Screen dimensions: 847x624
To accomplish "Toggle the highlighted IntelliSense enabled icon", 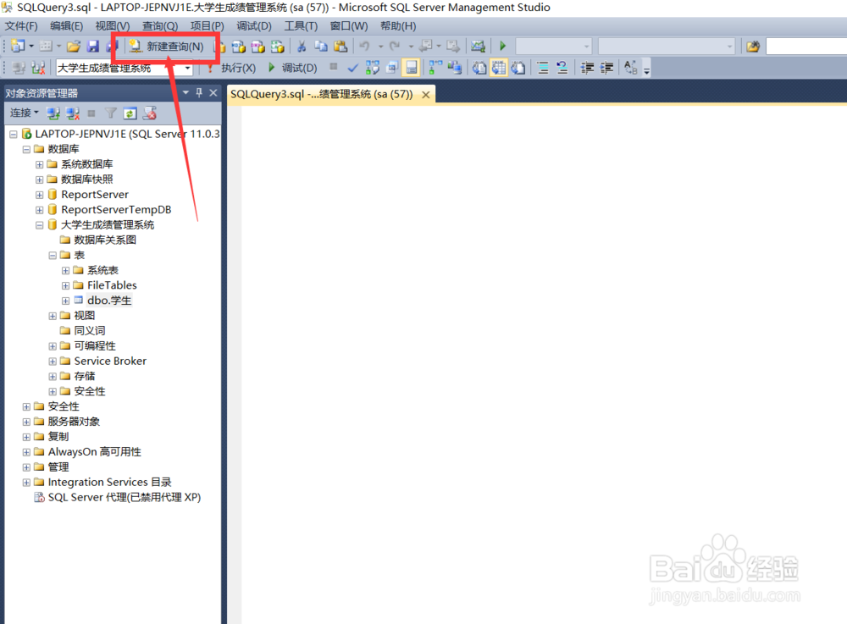I will click(411, 68).
